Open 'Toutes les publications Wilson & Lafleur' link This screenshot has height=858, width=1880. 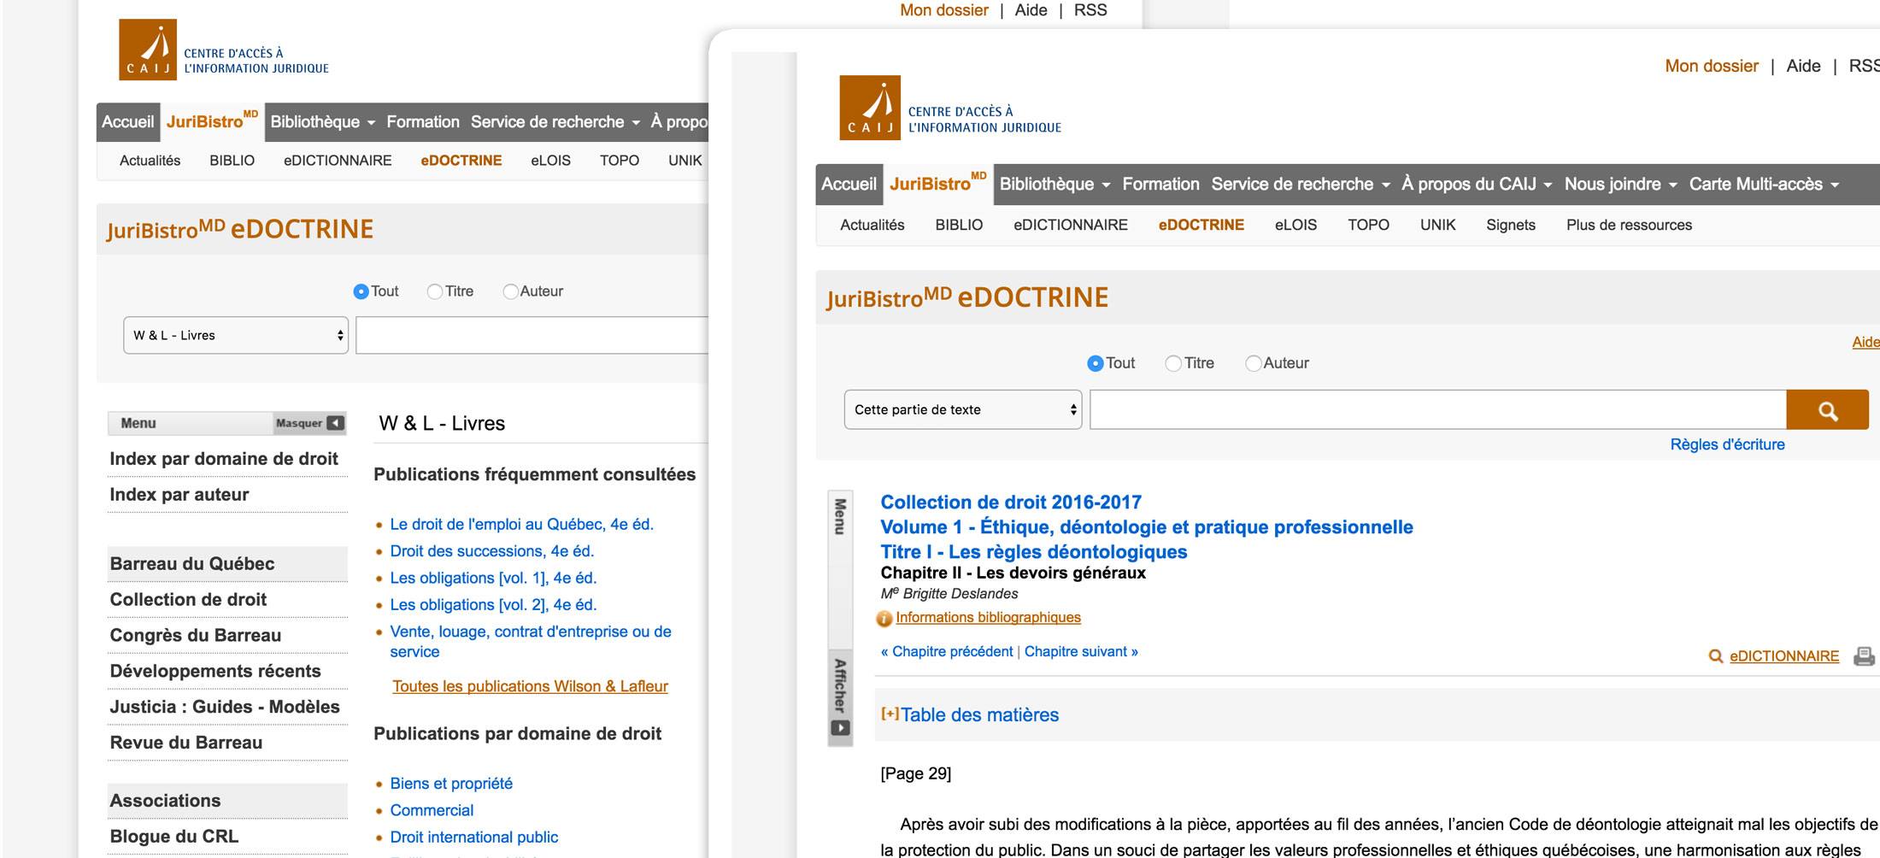coord(530,686)
